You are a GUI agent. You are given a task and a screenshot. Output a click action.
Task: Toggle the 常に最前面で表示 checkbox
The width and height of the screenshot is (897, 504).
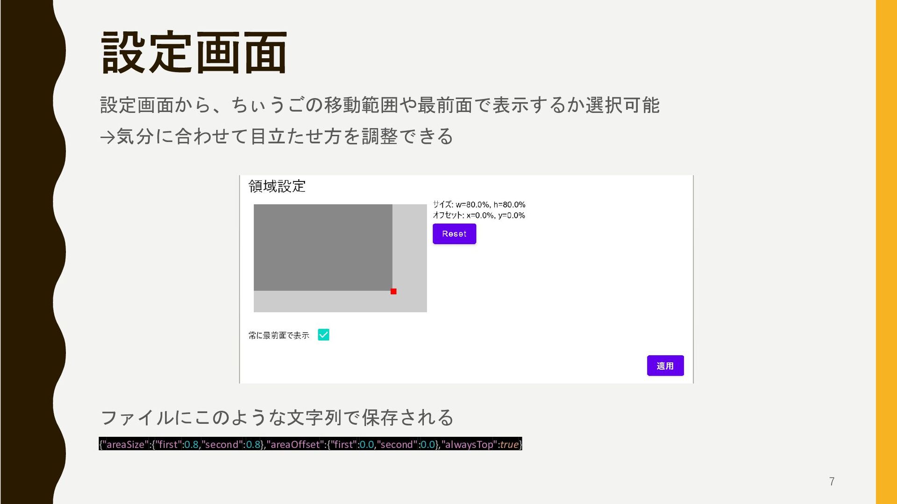tap(323, 335)
